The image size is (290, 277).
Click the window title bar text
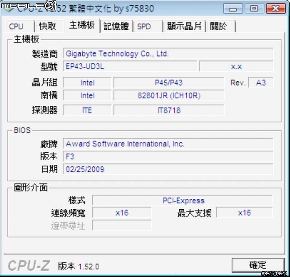[86, 9]
